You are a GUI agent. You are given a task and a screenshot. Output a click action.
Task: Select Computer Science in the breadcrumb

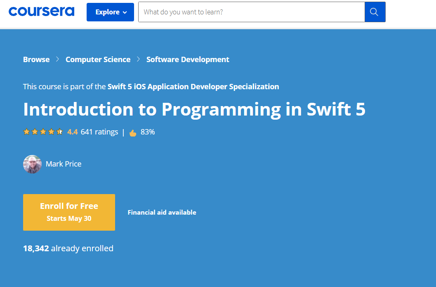pyautogui.click(x=98, y=59)
